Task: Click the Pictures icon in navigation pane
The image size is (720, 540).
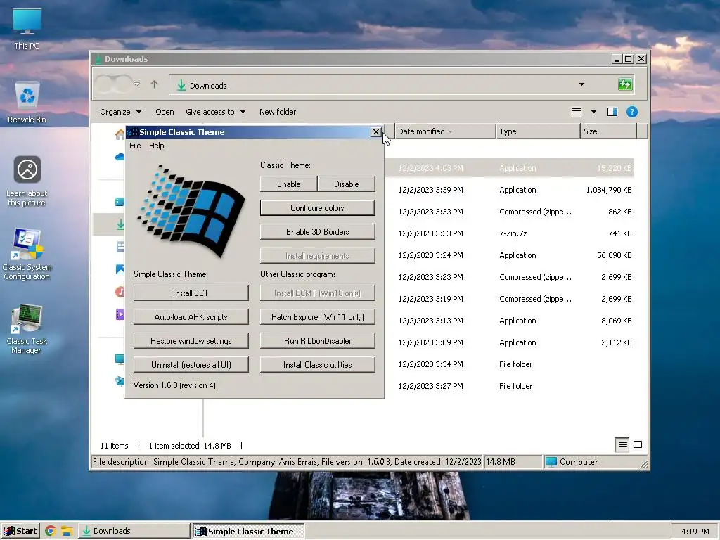Action: tap(120, 269)
